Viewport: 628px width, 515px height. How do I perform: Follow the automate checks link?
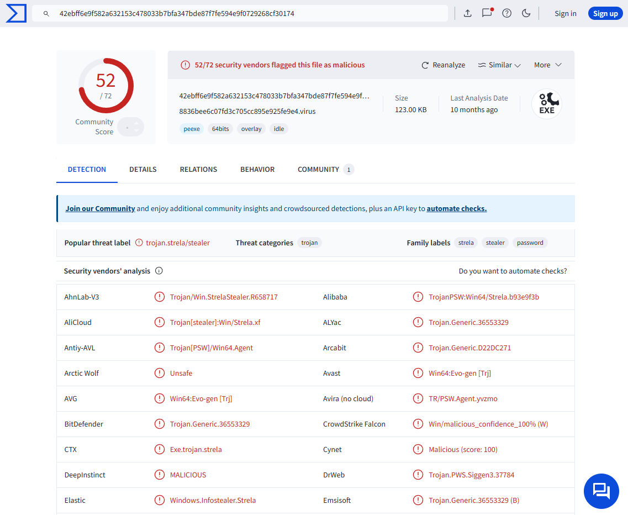456,209
